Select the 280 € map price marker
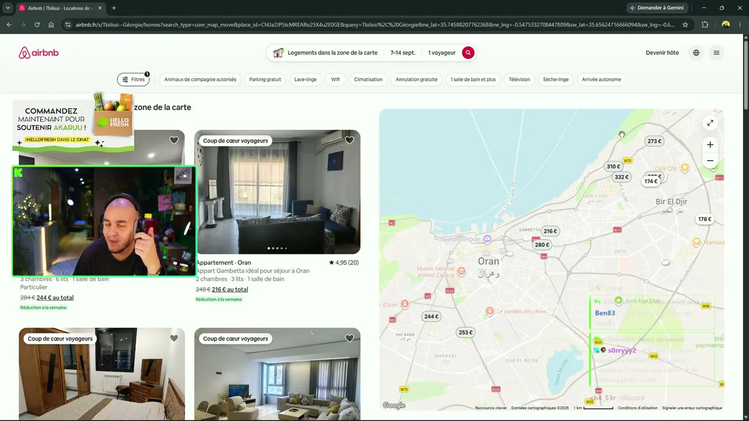The width and height of the screenshot is (749, 421). point(542,245)
